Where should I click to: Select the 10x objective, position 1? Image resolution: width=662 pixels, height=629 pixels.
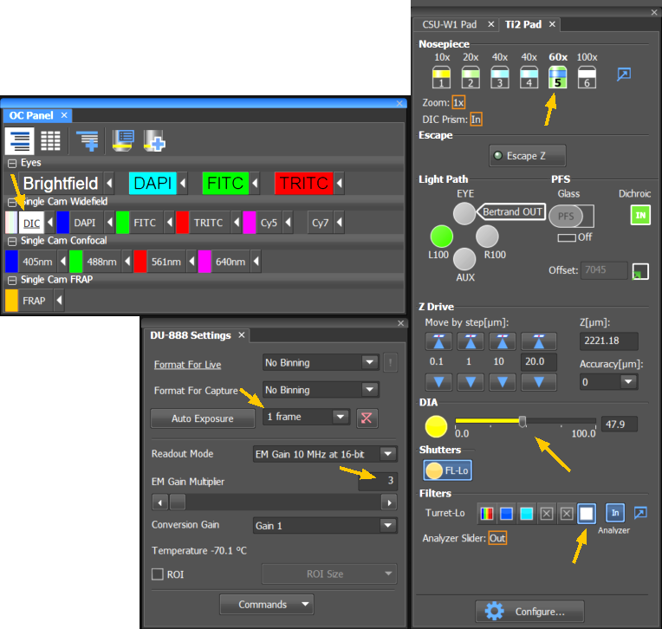441,77
